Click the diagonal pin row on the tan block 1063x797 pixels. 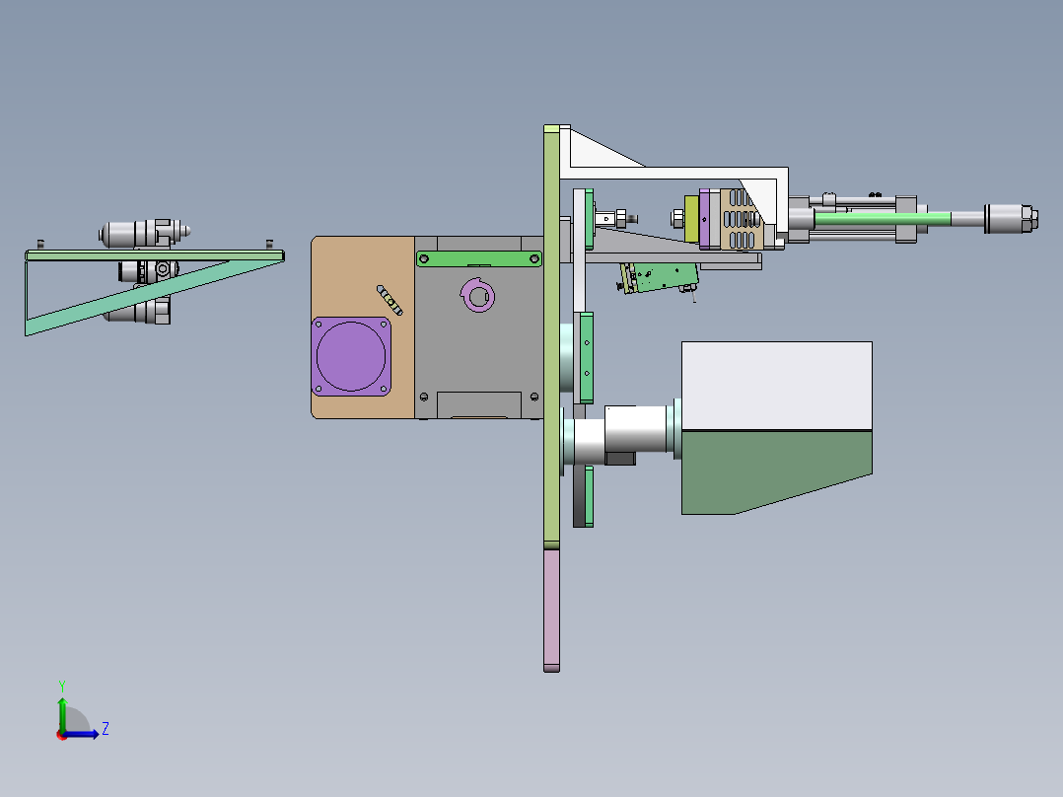[x=390, y=300]
